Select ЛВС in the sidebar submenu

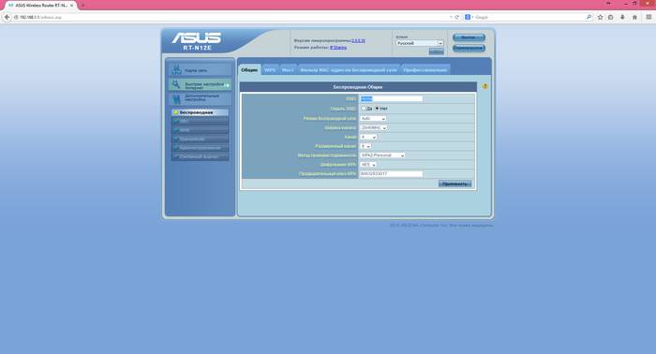point(200,121)
